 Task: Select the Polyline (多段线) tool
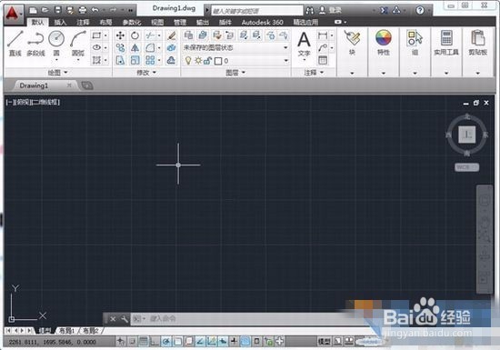click(35, 43)
